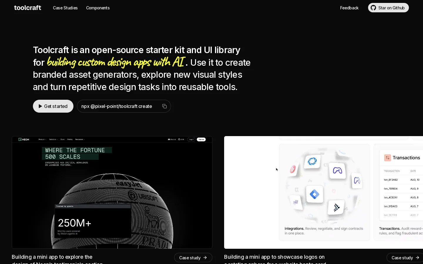Copy the npx command with copy icon
423x264 pixels.
[164, 106]
